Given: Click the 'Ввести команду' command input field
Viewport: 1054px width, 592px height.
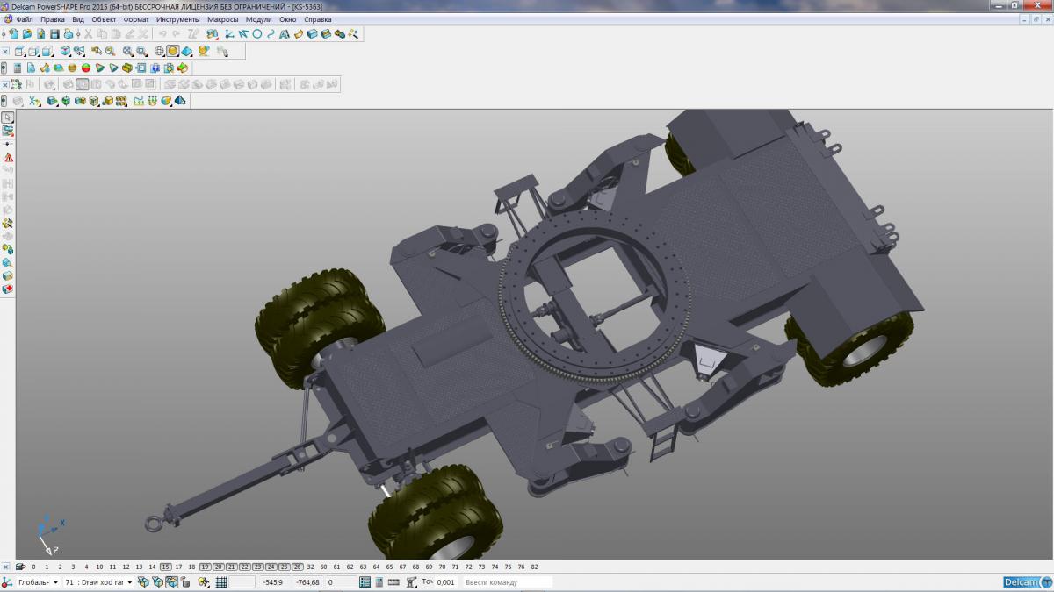Looking at the screenshot, I should [507, 582].
